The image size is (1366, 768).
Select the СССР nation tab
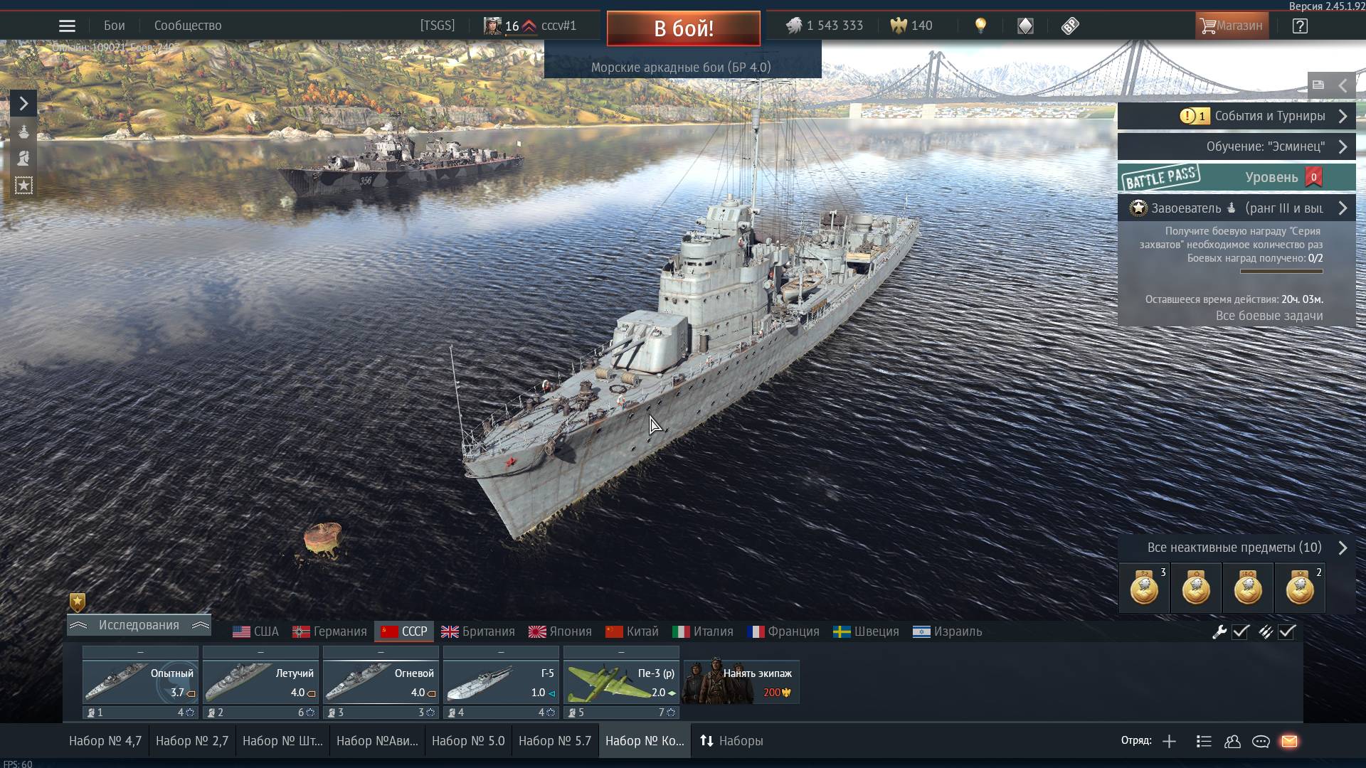coord(404,631)
